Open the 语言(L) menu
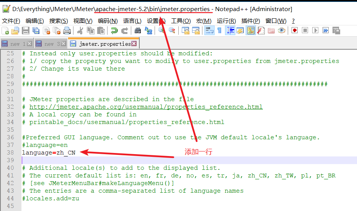357x211 pixels. click(132, 21)
